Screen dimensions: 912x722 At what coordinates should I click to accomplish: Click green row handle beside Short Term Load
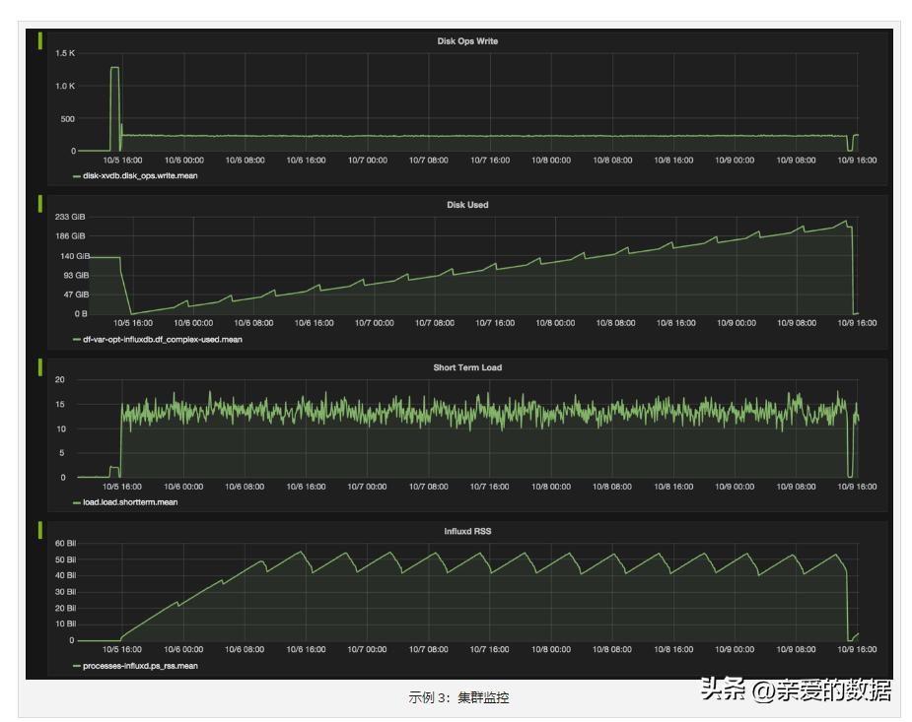click(x=40, y=367)
